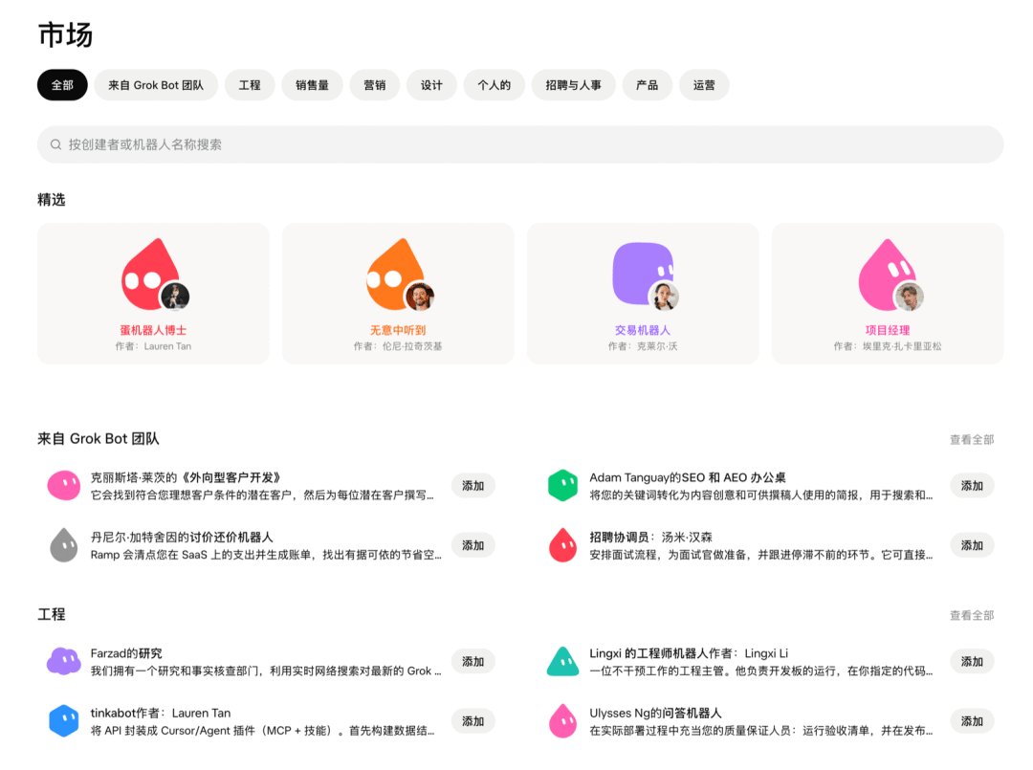The height and width of the screenshot is (770, 1033).
Task: Click blue hexagon icon for tinkabot
Action: tap(64, 720)
